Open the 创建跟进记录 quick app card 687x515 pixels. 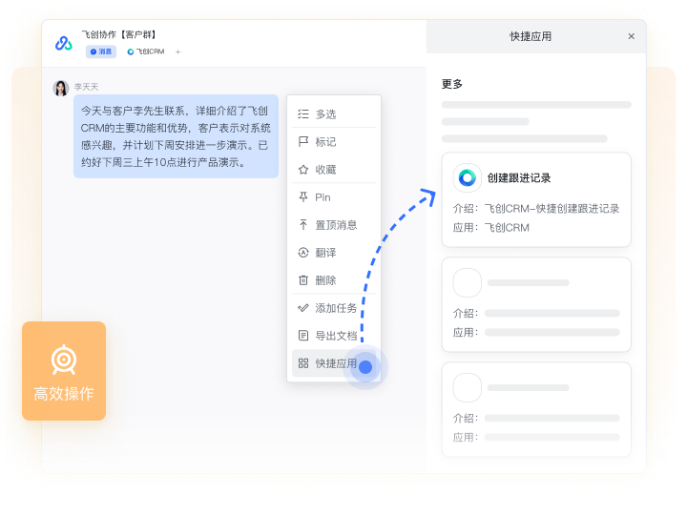[536, 199]
